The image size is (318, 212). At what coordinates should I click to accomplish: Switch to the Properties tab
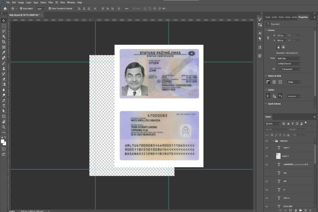(303, 17)
